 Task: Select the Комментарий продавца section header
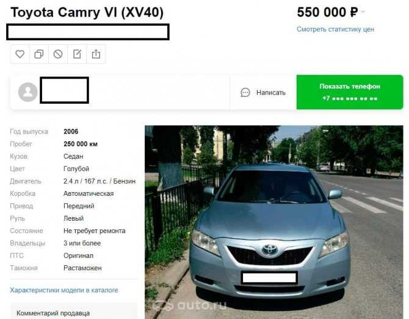coord(53,313)
